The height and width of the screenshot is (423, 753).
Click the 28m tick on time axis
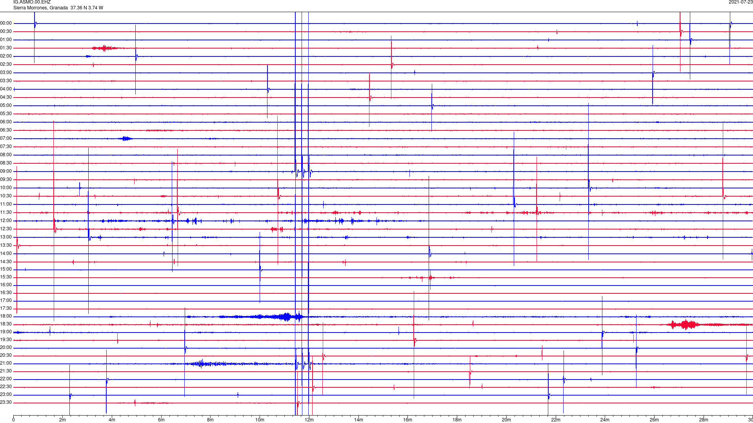coord(704,420)
